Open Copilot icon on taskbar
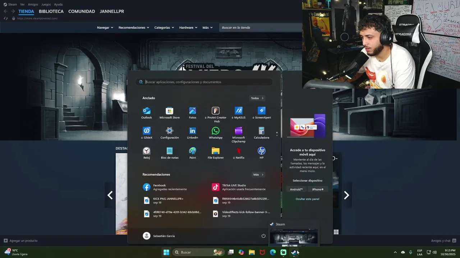This screenshot has width=460, height=258. coord(241,252)
